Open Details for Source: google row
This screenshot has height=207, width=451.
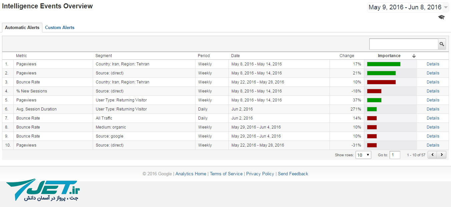click(x=433, y=136)
